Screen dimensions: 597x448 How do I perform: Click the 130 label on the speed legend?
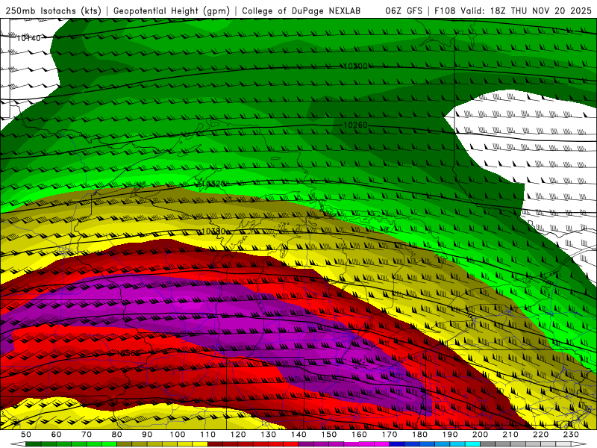269,435
